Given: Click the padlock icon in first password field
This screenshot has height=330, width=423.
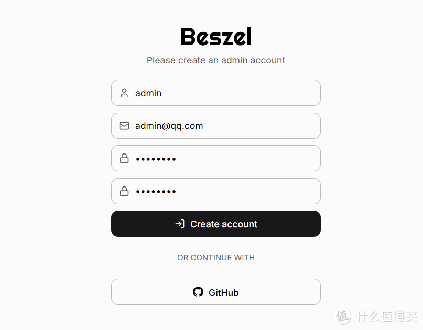Looking at the screenshot, I should coord(124,158).
